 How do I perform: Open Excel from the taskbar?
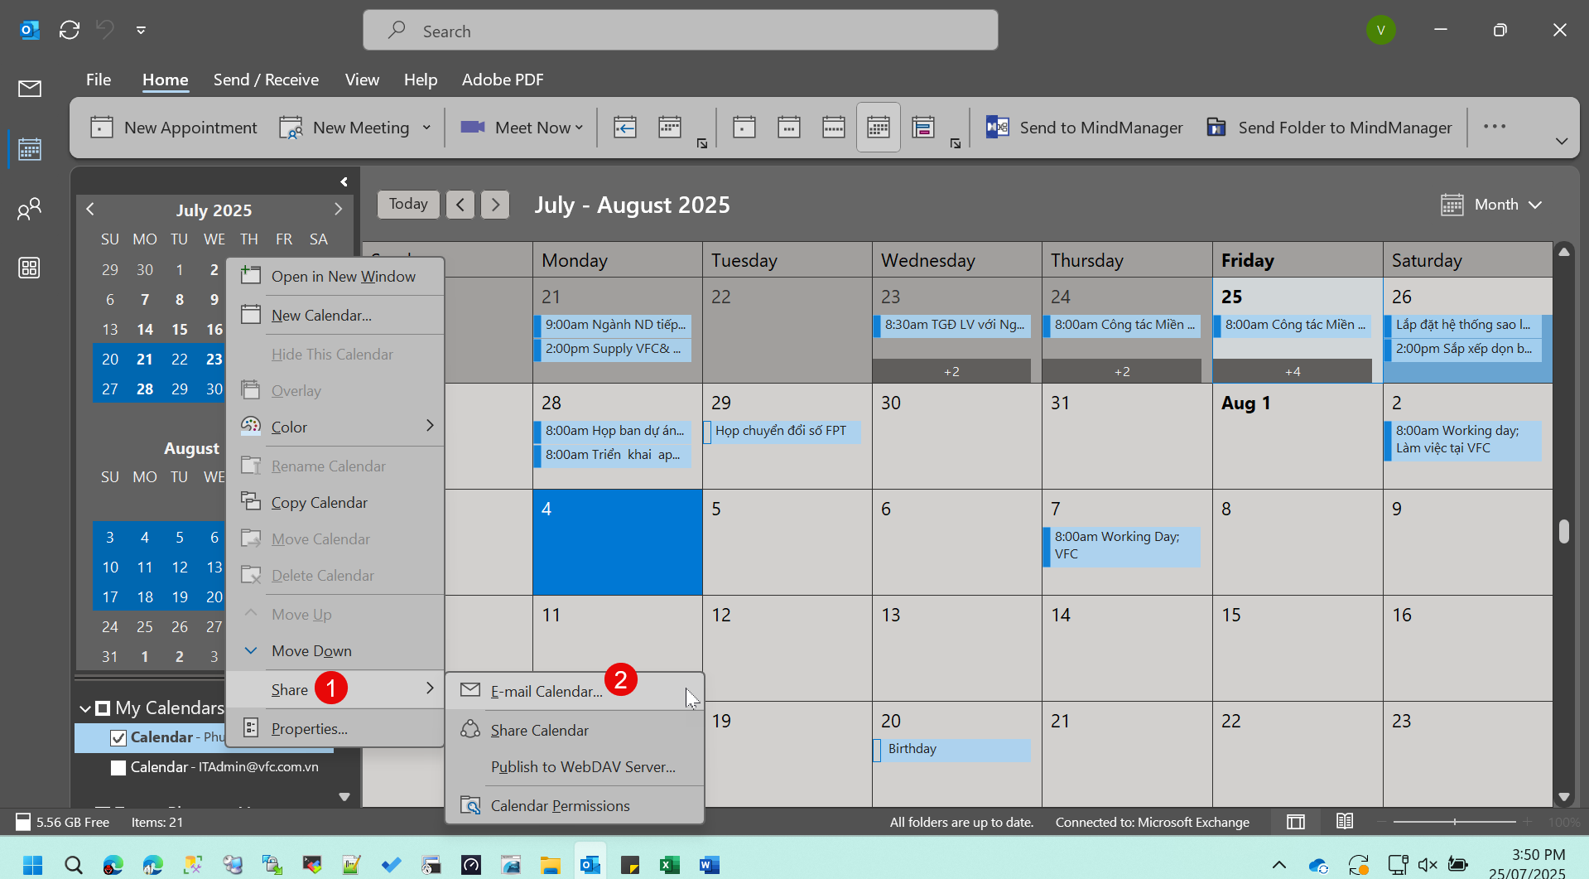click(669, 866)
